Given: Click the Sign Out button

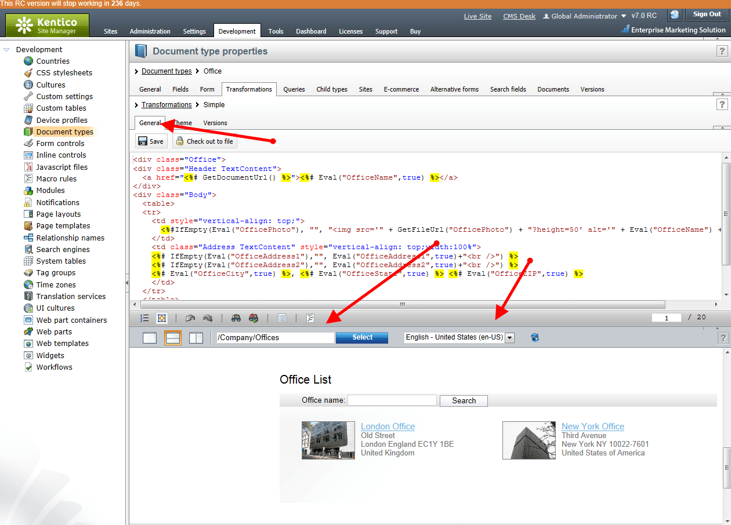Looking at the screenshot, I should click(707, 14).
